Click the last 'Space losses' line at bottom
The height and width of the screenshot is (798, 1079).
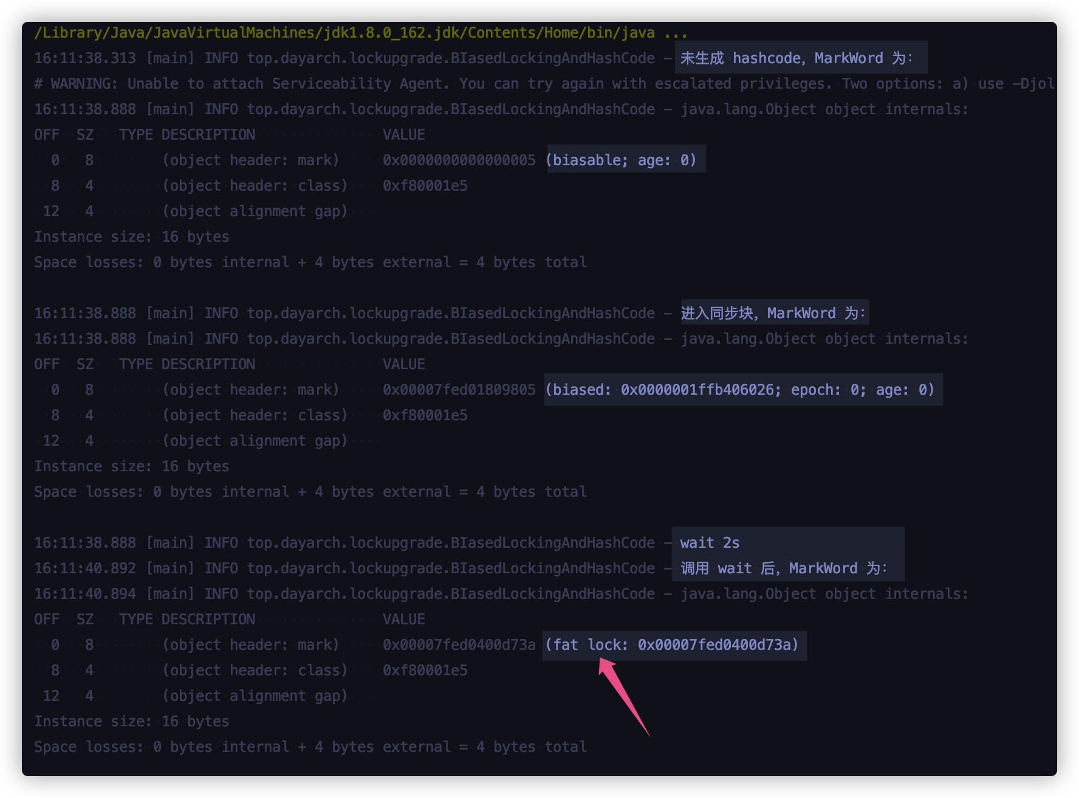tap(310, 747)
